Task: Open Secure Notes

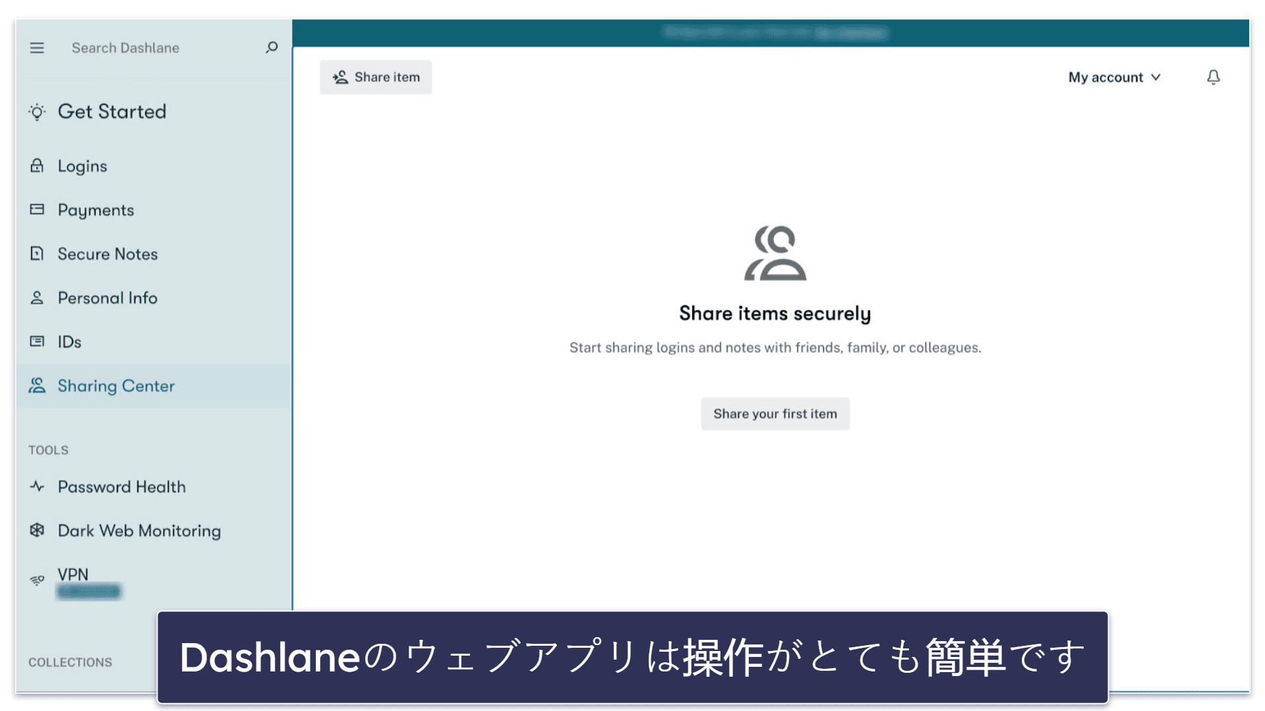Action: (108, 254)
